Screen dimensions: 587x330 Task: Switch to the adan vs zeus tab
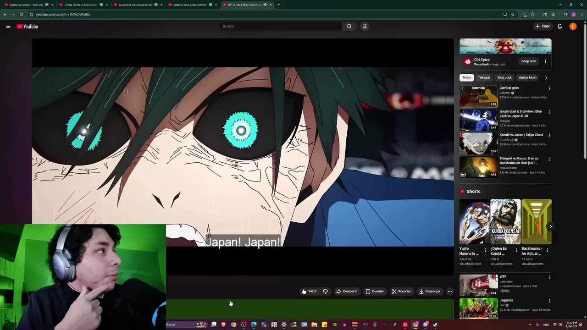192,5
